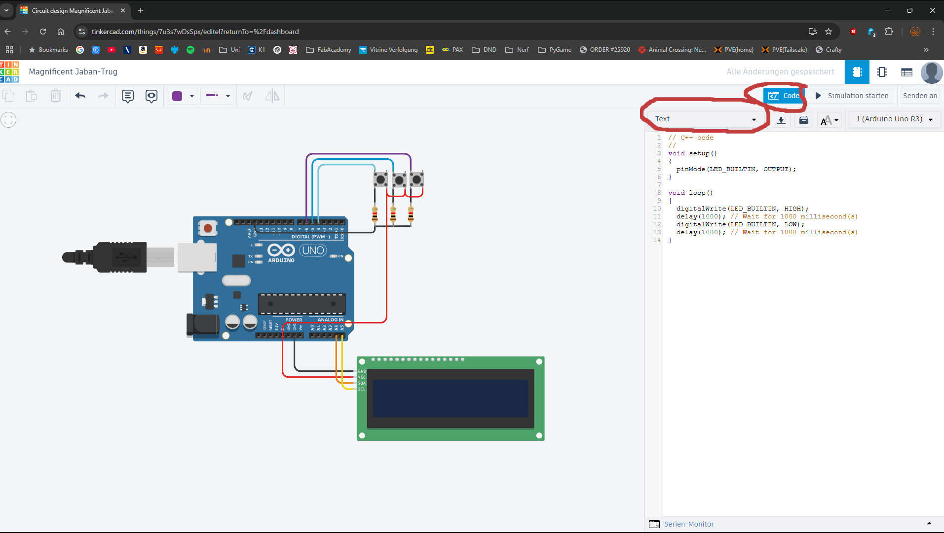
Task: Select the USB cable connector
Action: [x=118, y=257]
